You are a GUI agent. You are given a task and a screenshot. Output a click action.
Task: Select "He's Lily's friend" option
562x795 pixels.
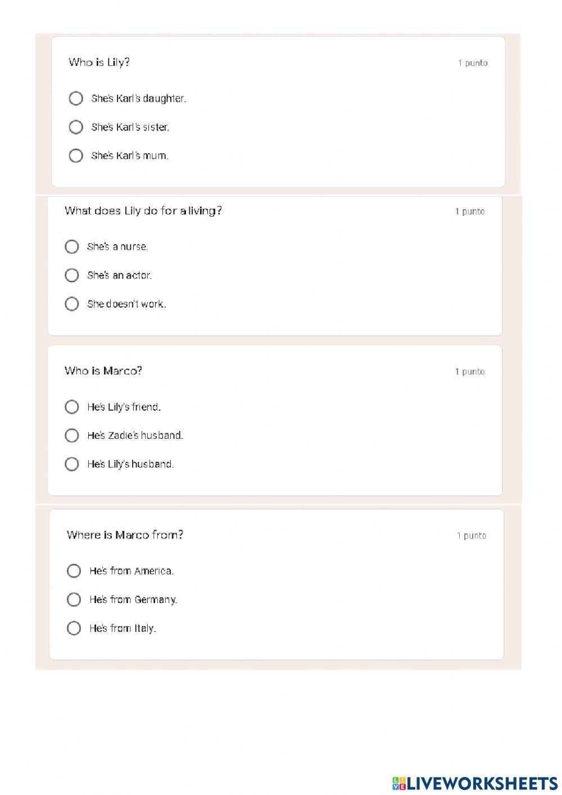pos(72,407)
